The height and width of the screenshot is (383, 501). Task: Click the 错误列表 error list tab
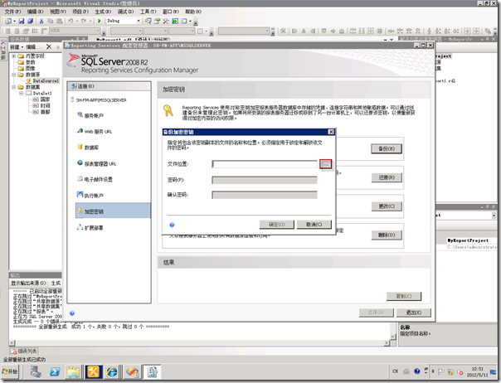[24, 351]
